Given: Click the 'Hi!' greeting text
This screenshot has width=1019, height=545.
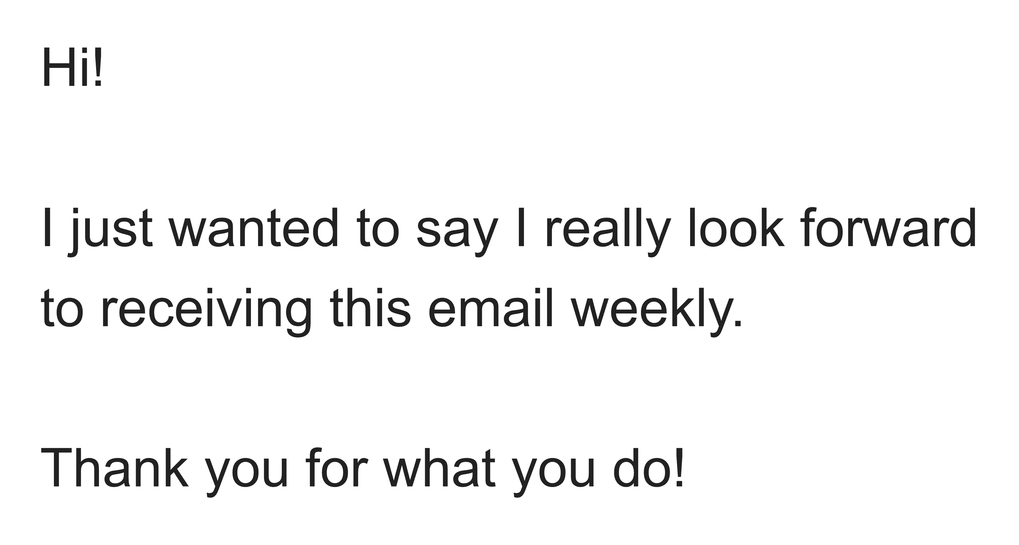Looking at the screenshot, I should pyautogui.click(x=72, y=66).
